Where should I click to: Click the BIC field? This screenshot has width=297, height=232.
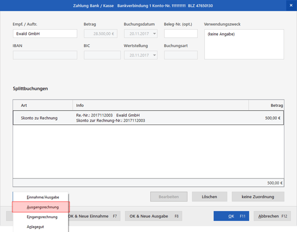click(102, 55)
